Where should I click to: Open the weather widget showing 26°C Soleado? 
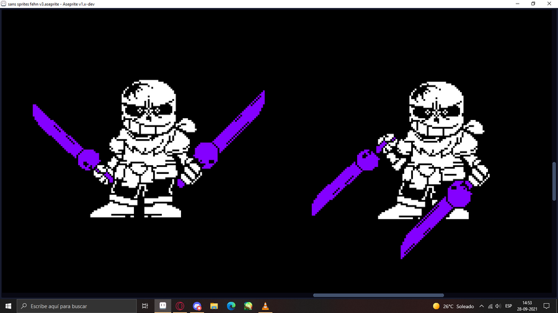point(453,306)
